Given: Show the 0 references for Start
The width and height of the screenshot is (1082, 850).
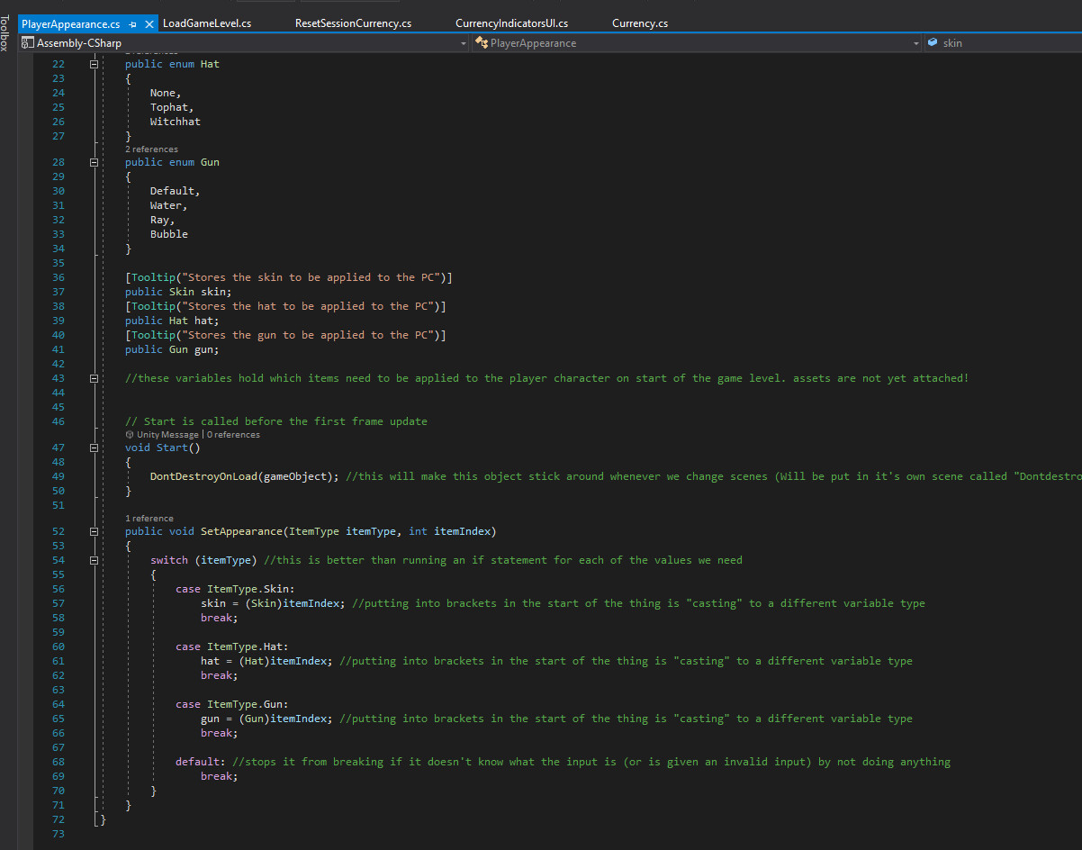Looking at the screenshot, I should [x=233, y=435].
